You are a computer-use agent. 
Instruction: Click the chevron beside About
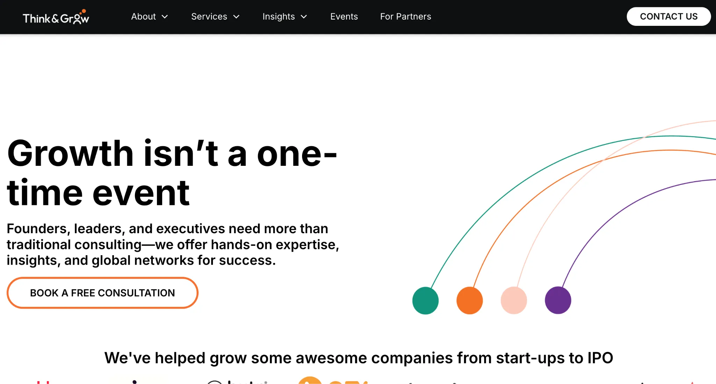tap(165, 17)
